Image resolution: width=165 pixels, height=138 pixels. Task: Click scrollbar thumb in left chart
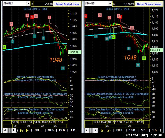9,130
